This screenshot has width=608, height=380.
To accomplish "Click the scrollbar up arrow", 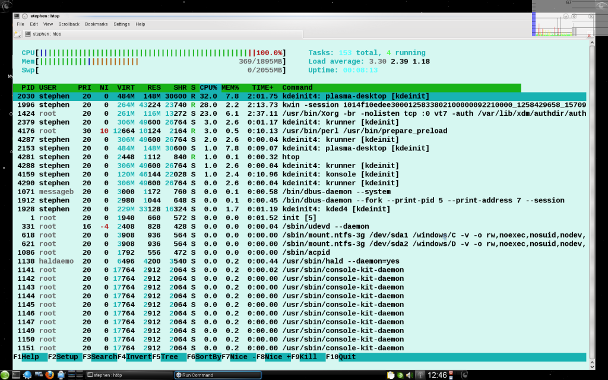I will pos(592,42).
